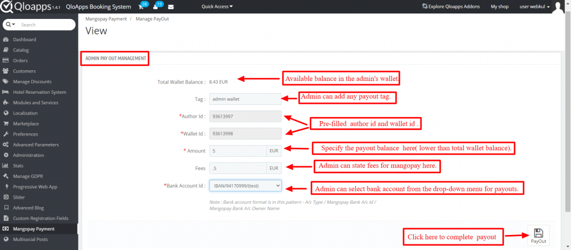Open the Stats menu link
571x250 pixels.
[18, 166]
